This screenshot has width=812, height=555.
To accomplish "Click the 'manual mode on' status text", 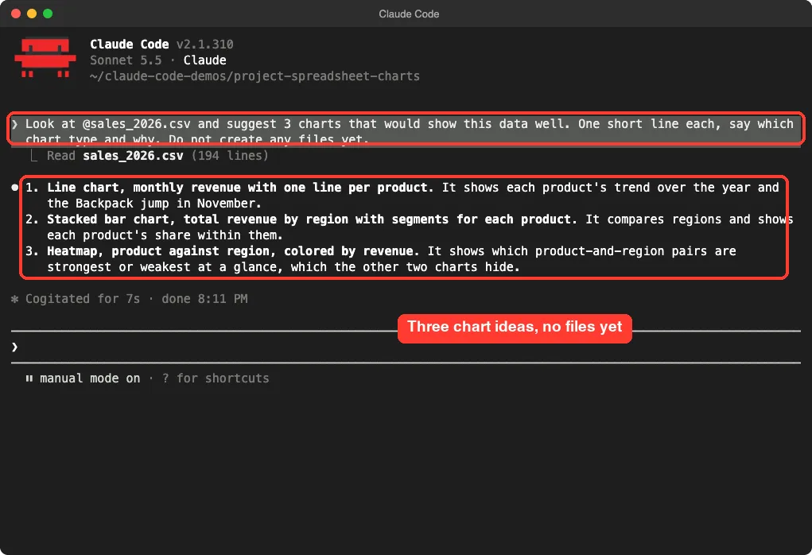I will click(90, 378).
